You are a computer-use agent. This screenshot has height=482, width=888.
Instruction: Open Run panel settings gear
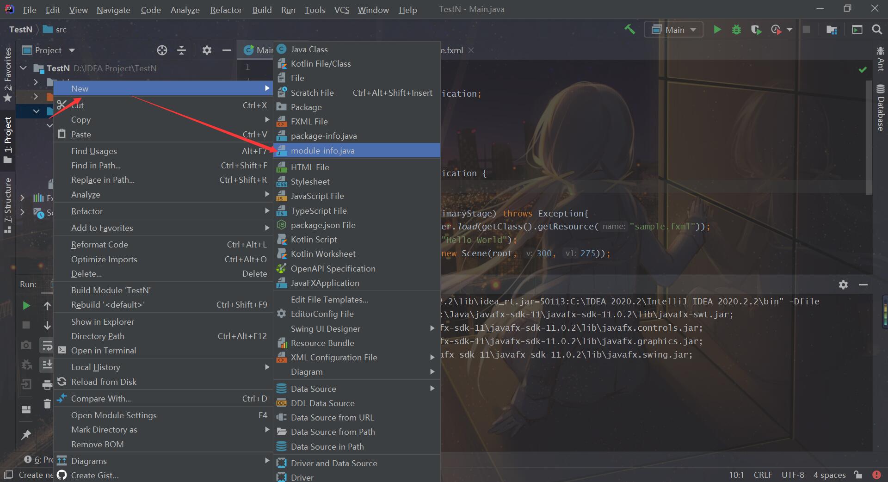tap(843, 284)
